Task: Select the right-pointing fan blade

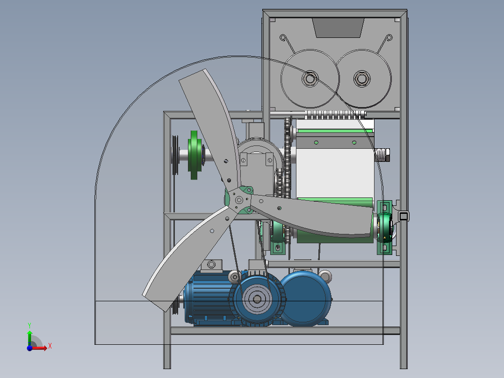Action: 312,217
